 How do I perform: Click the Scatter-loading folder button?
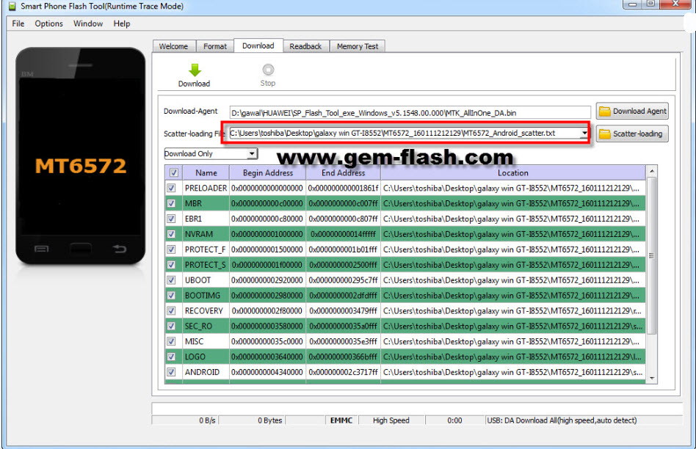(x=632, y=134)
